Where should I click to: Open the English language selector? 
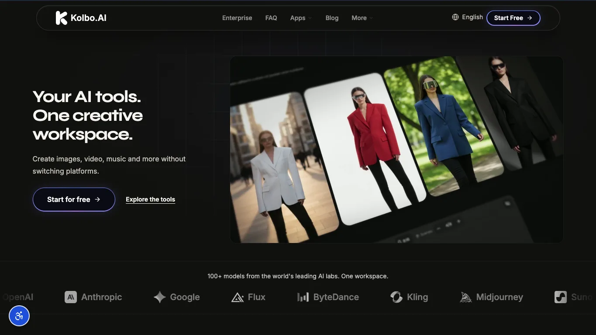tap(468, 17)
